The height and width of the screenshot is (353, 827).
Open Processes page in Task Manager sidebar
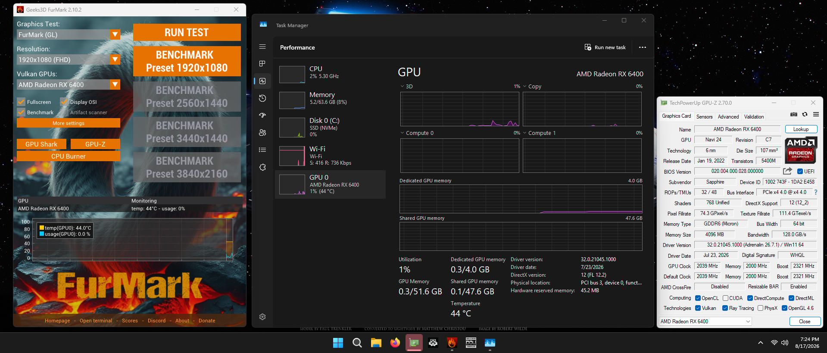click(x=262, y=63)
